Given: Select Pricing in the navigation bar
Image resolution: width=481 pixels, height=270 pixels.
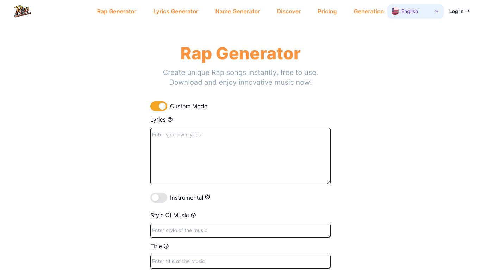Looking at the screenshot, I should click(x=327, y=11).
